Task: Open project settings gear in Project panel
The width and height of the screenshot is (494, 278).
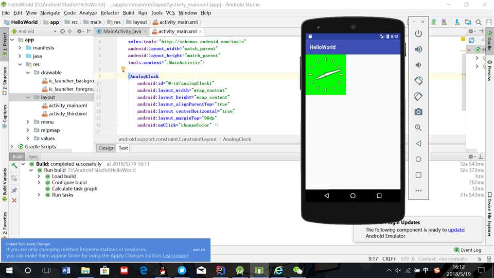Action: pos(80,31)
